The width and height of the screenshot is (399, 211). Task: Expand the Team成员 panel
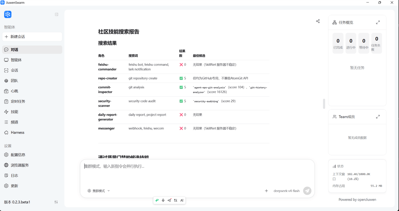pos(378,117)
